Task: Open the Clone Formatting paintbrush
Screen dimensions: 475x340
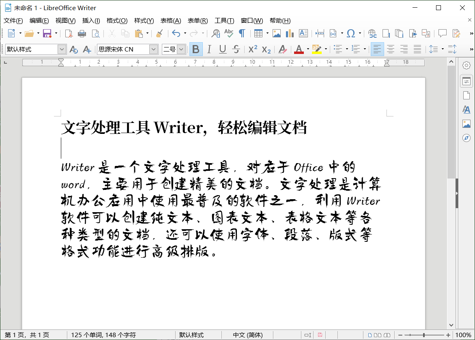Action: click(159, 33)
